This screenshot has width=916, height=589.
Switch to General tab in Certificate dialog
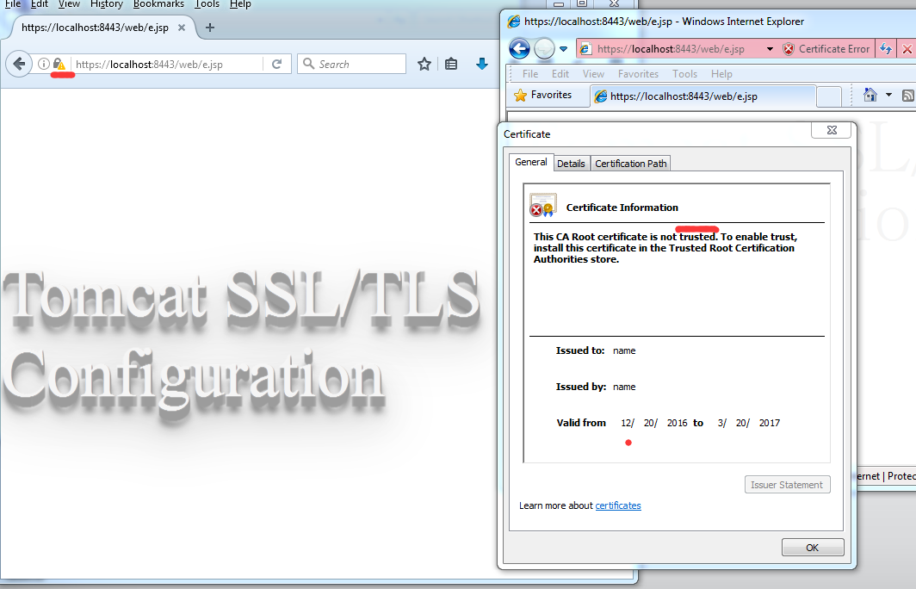tap(530, 162)
